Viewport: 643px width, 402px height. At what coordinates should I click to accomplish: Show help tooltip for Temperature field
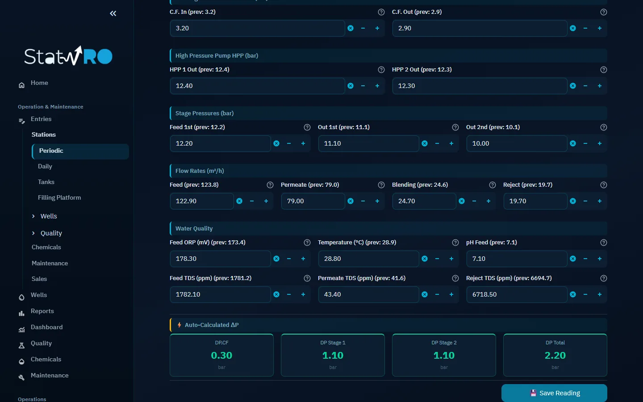(455, 243)
